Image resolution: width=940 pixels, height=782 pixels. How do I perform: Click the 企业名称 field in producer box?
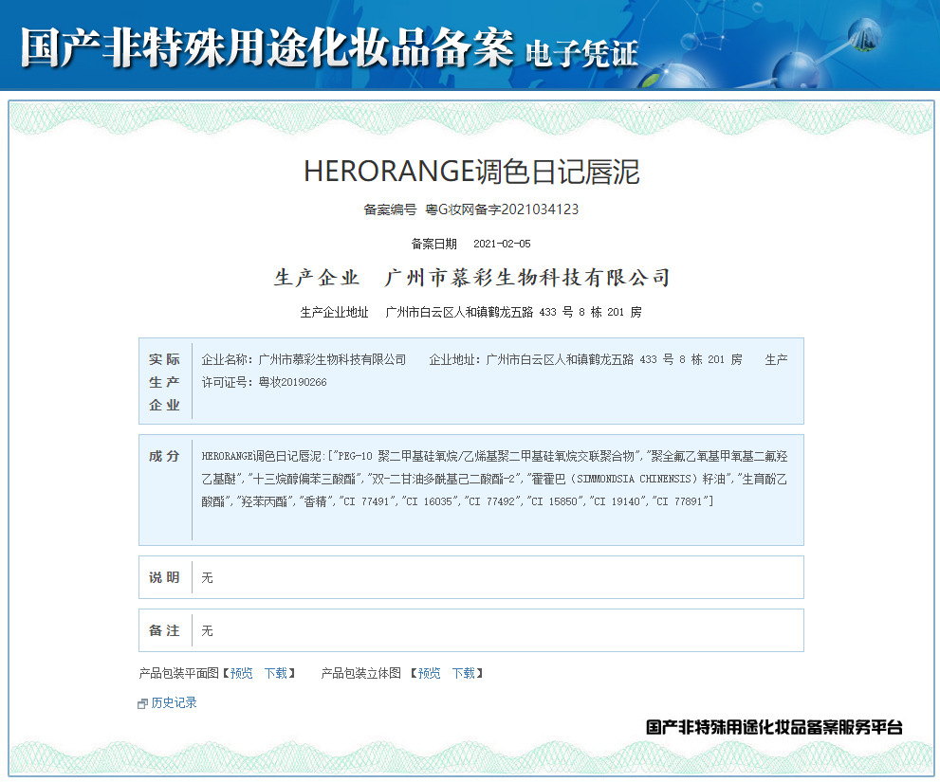(304, 359)
